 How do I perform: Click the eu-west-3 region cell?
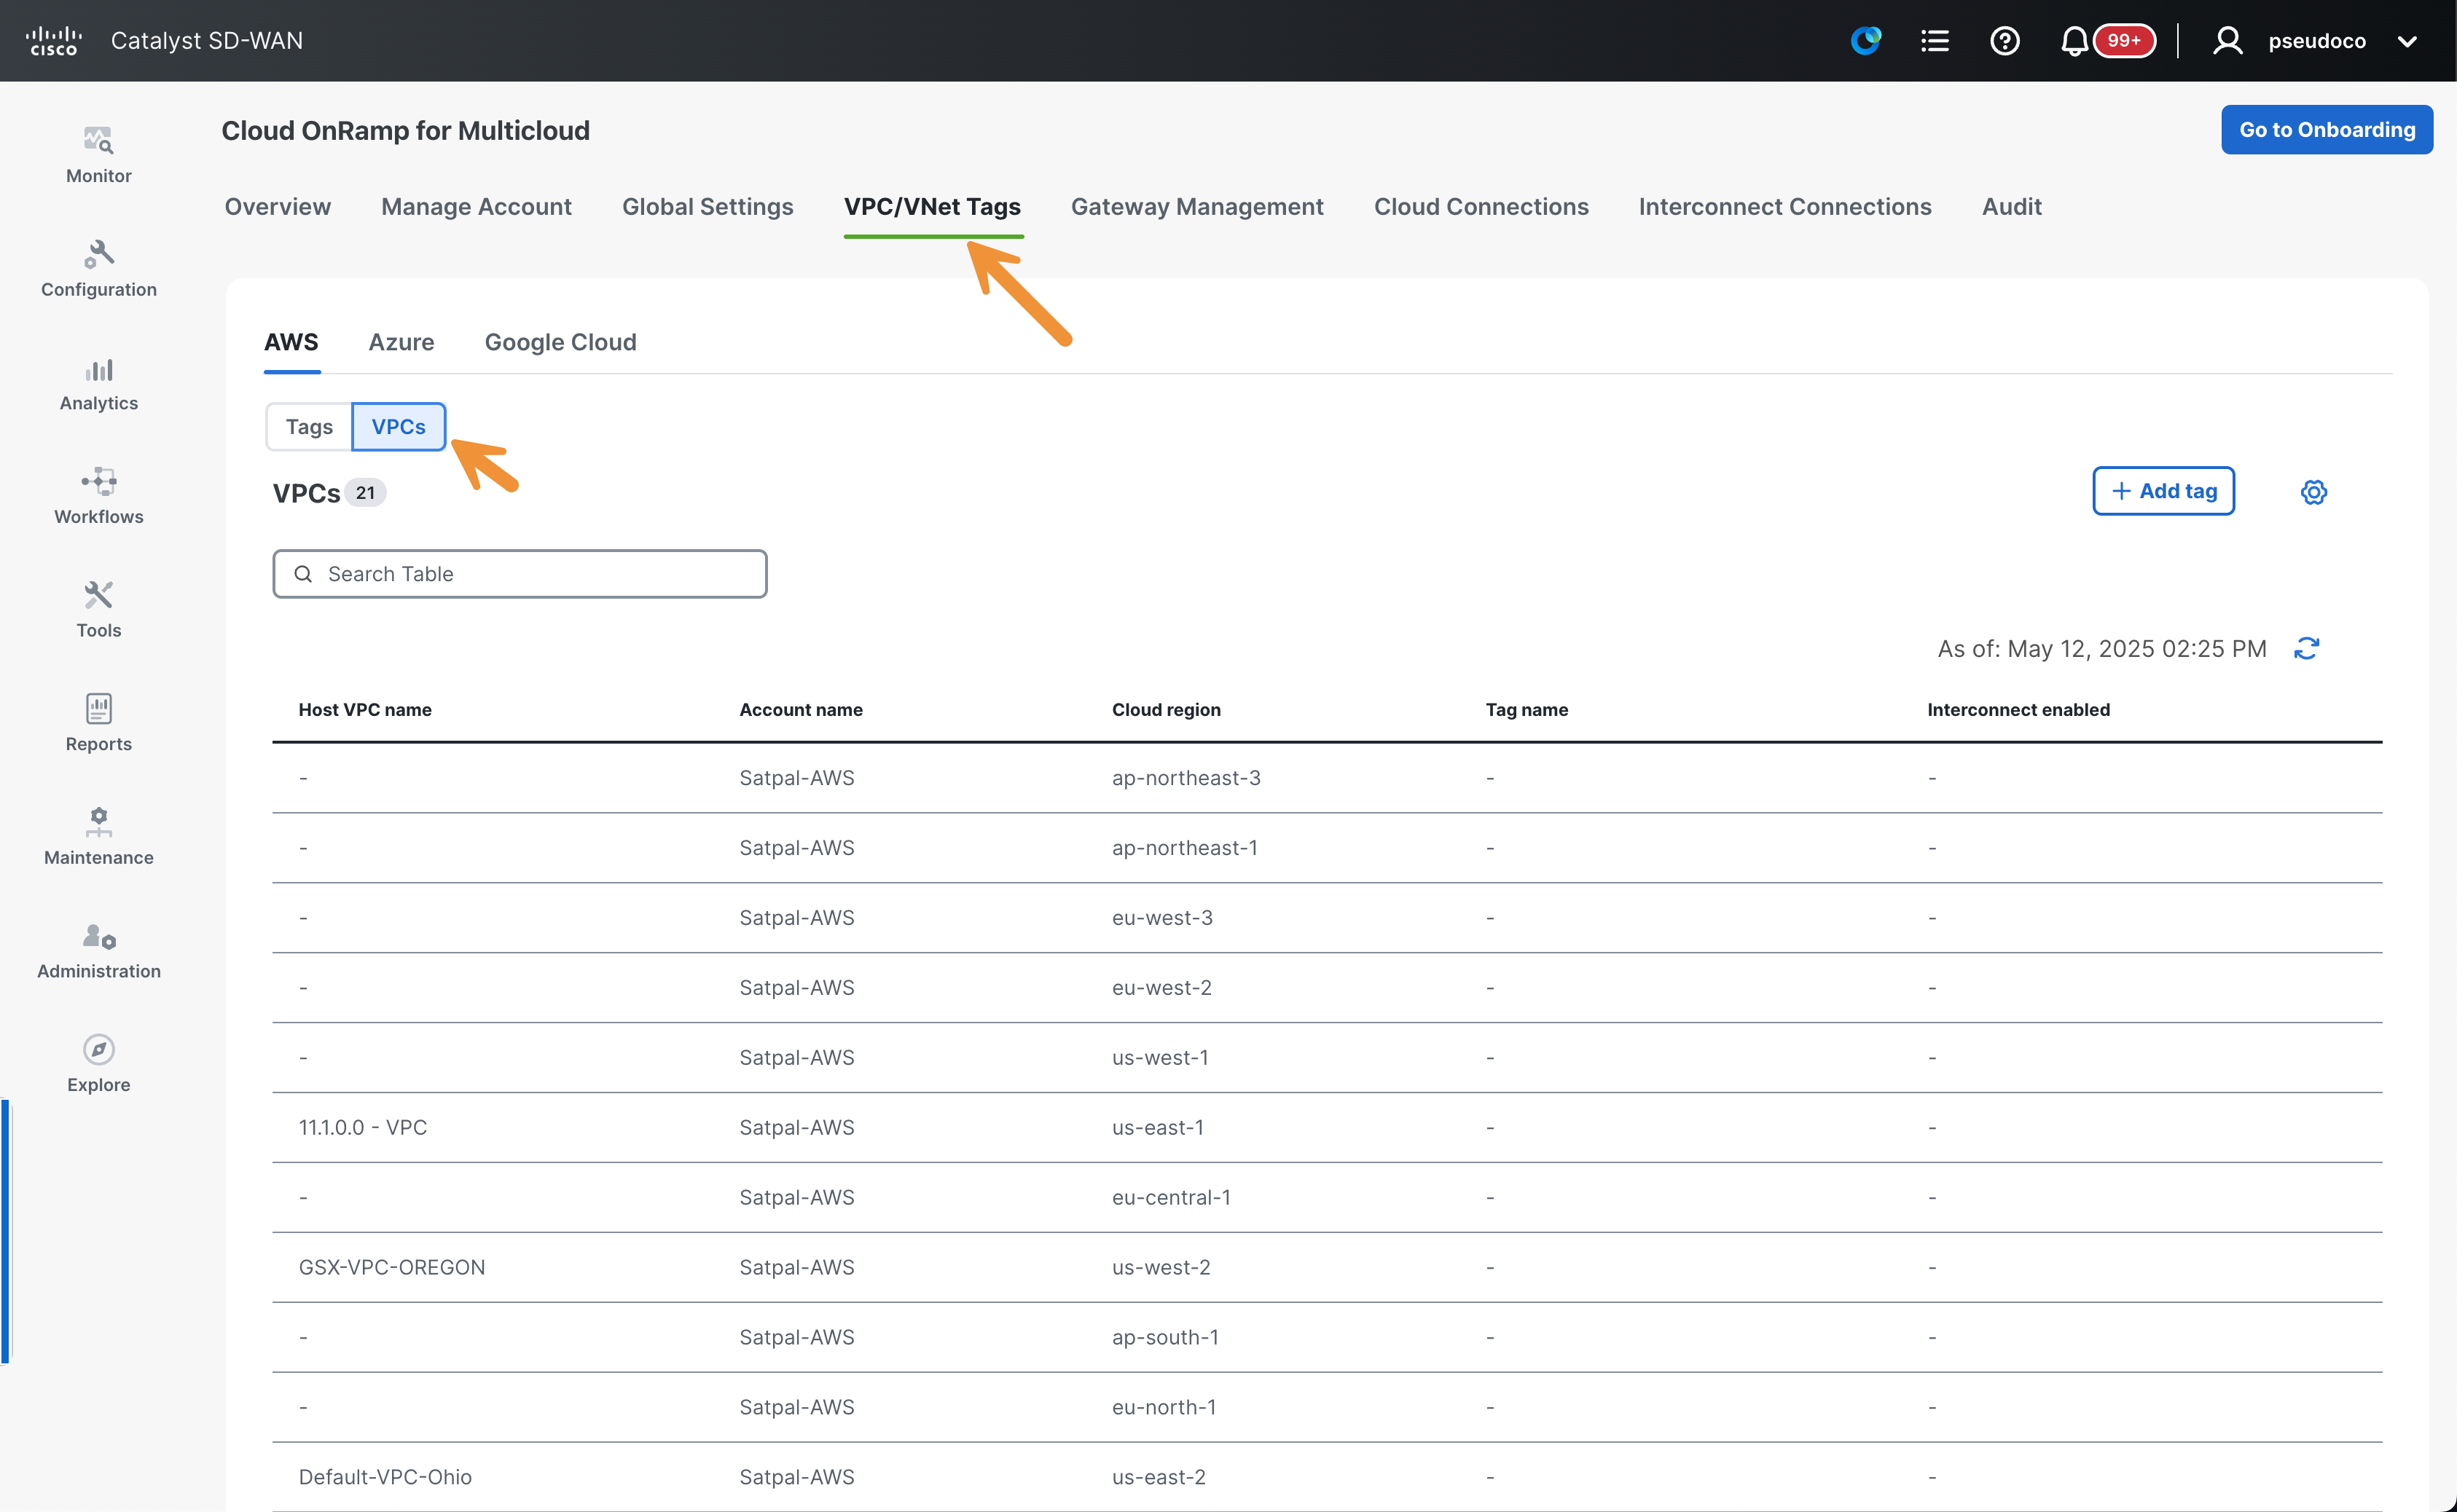tap(1161, 918)
